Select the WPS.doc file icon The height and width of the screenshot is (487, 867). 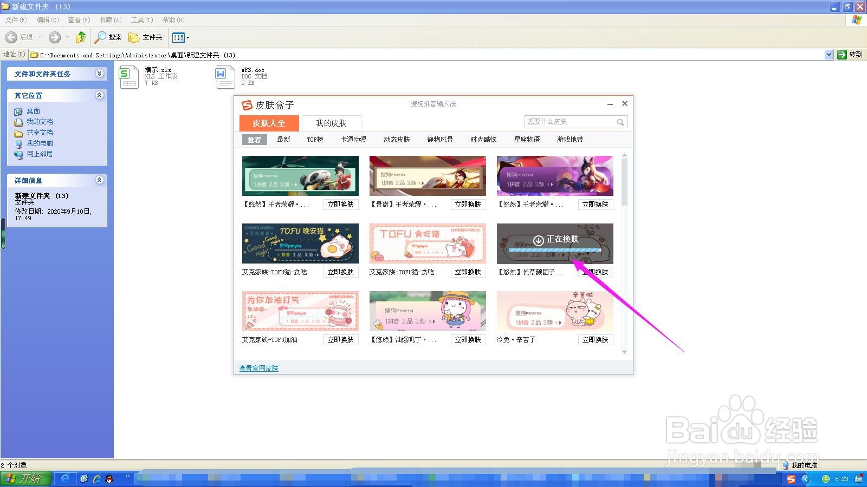pyautogui.click(x=225, y=77)
